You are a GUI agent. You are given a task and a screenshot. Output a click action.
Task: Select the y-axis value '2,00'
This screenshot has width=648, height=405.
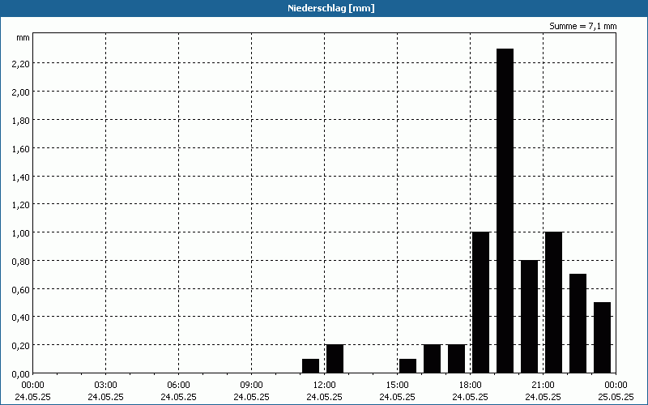pyautogui.click(x=21, y=92)
